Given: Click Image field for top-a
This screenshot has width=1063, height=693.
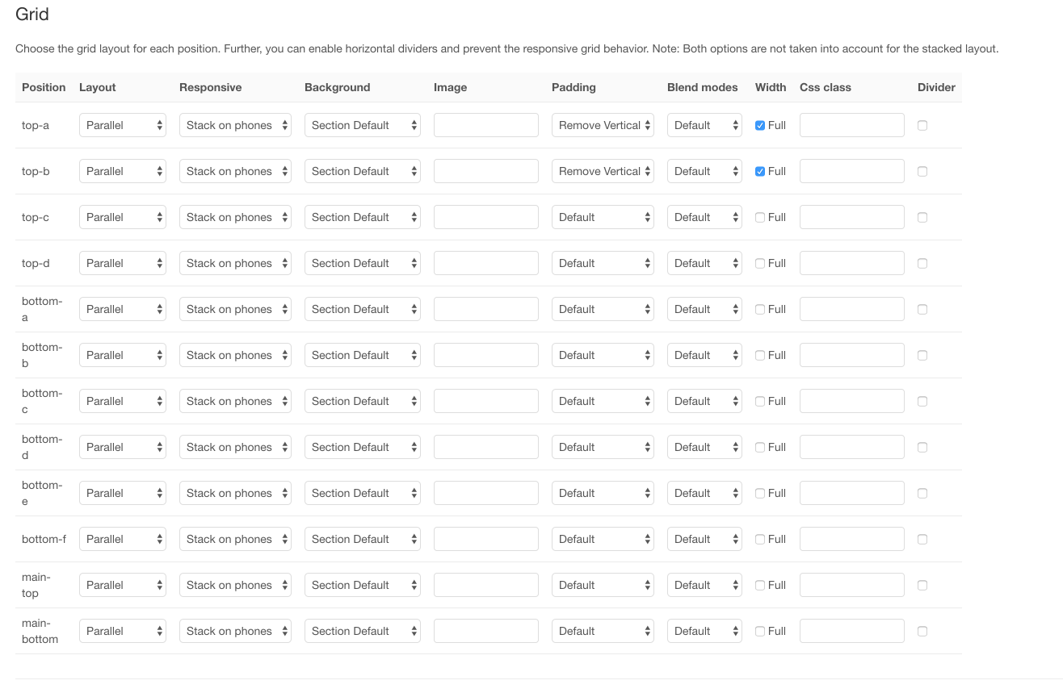Looking at the screenshot, I should [486, 125].
